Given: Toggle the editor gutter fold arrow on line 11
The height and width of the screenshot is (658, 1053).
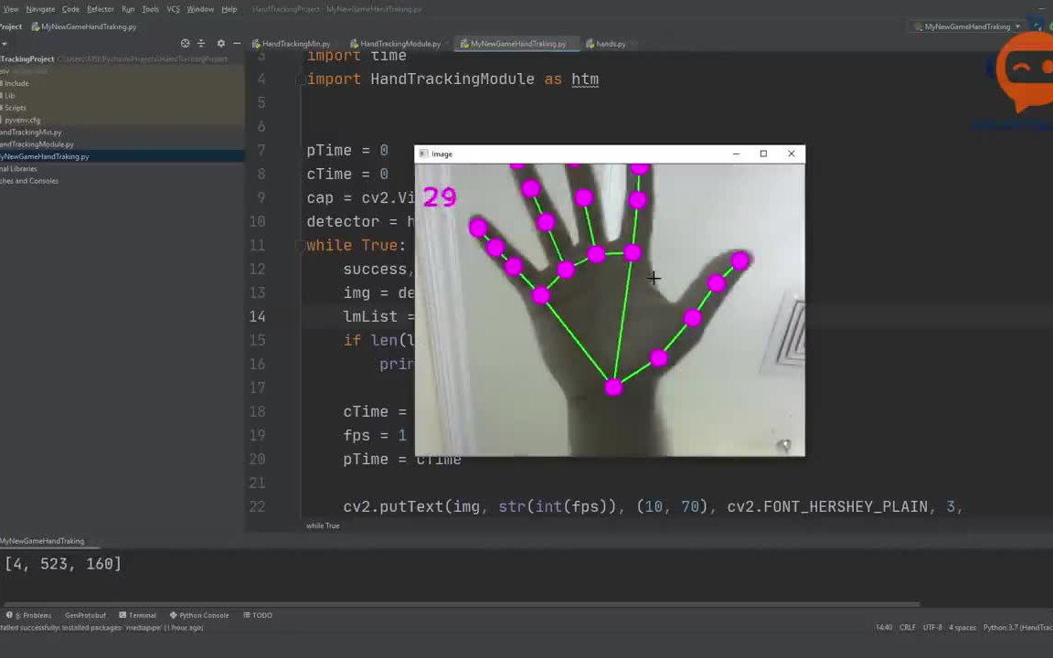Looking at the screenshot, I should [299, 245].
